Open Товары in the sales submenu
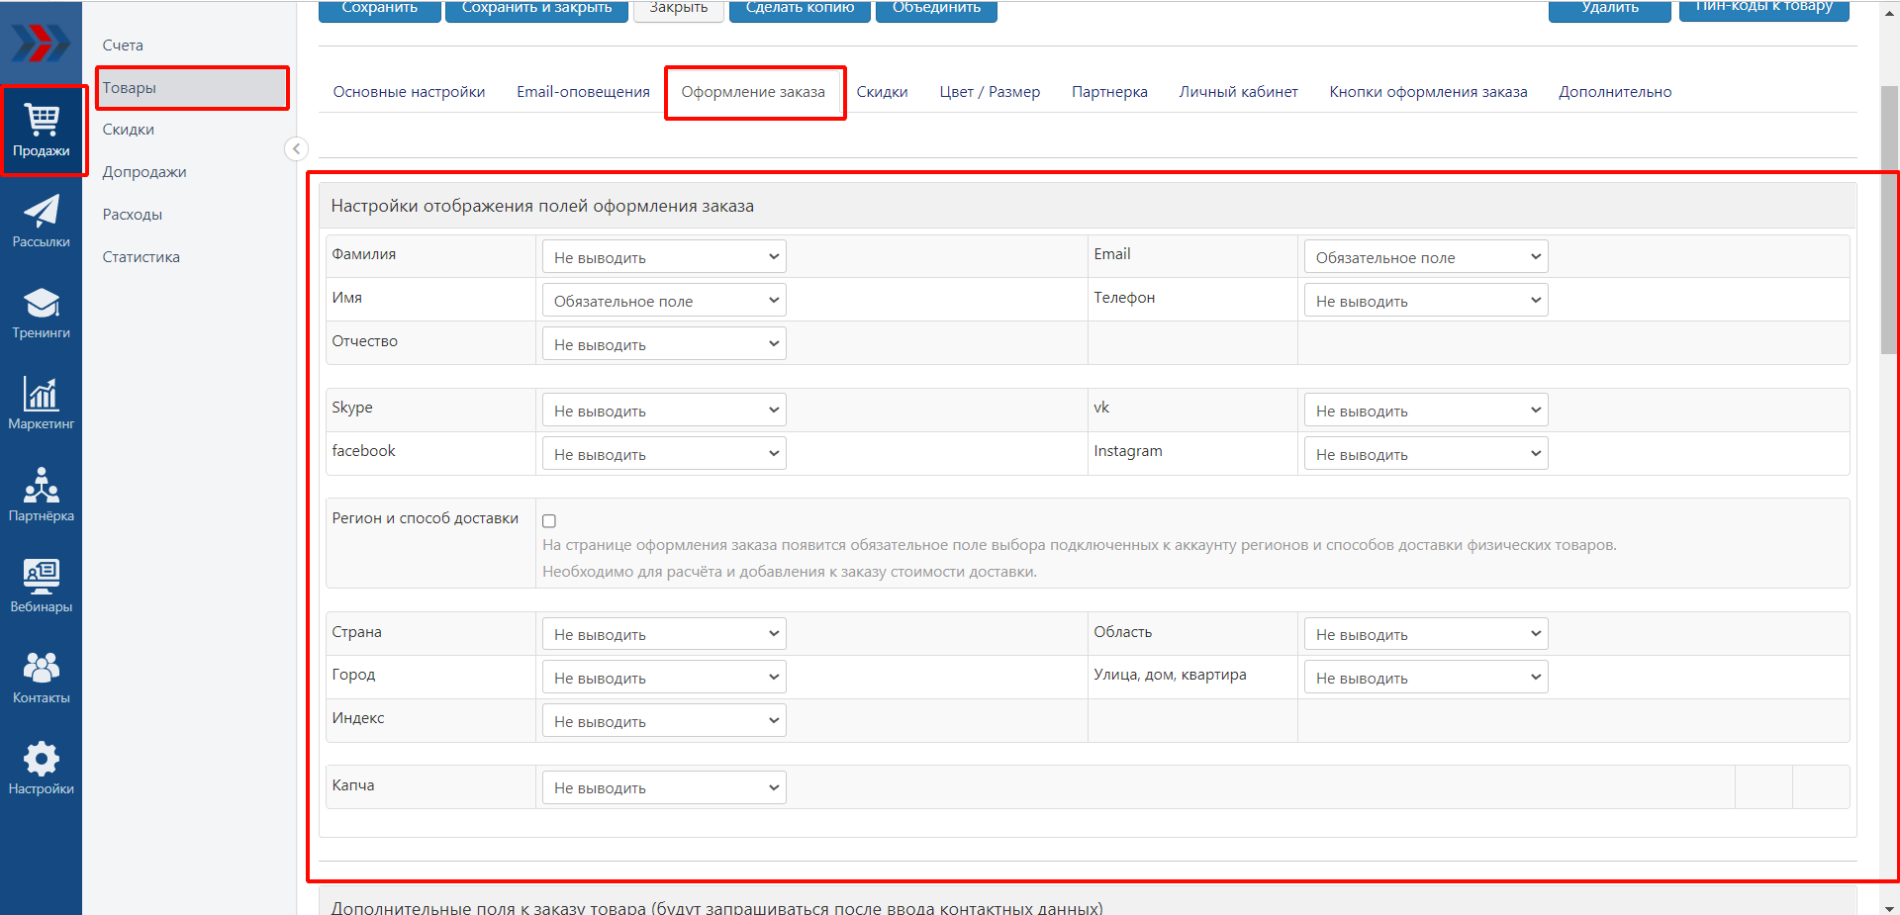This screenshot has height=915, width=1900. point(192,88)
